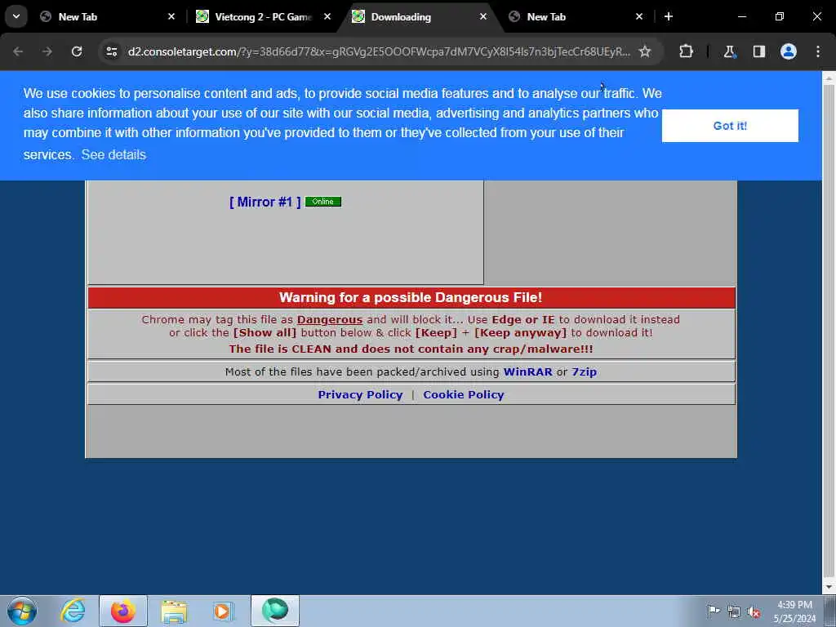Screen dimensions: 836x627
Task: Click the muted volume speaker icon
Action: (x=754, y=612)
